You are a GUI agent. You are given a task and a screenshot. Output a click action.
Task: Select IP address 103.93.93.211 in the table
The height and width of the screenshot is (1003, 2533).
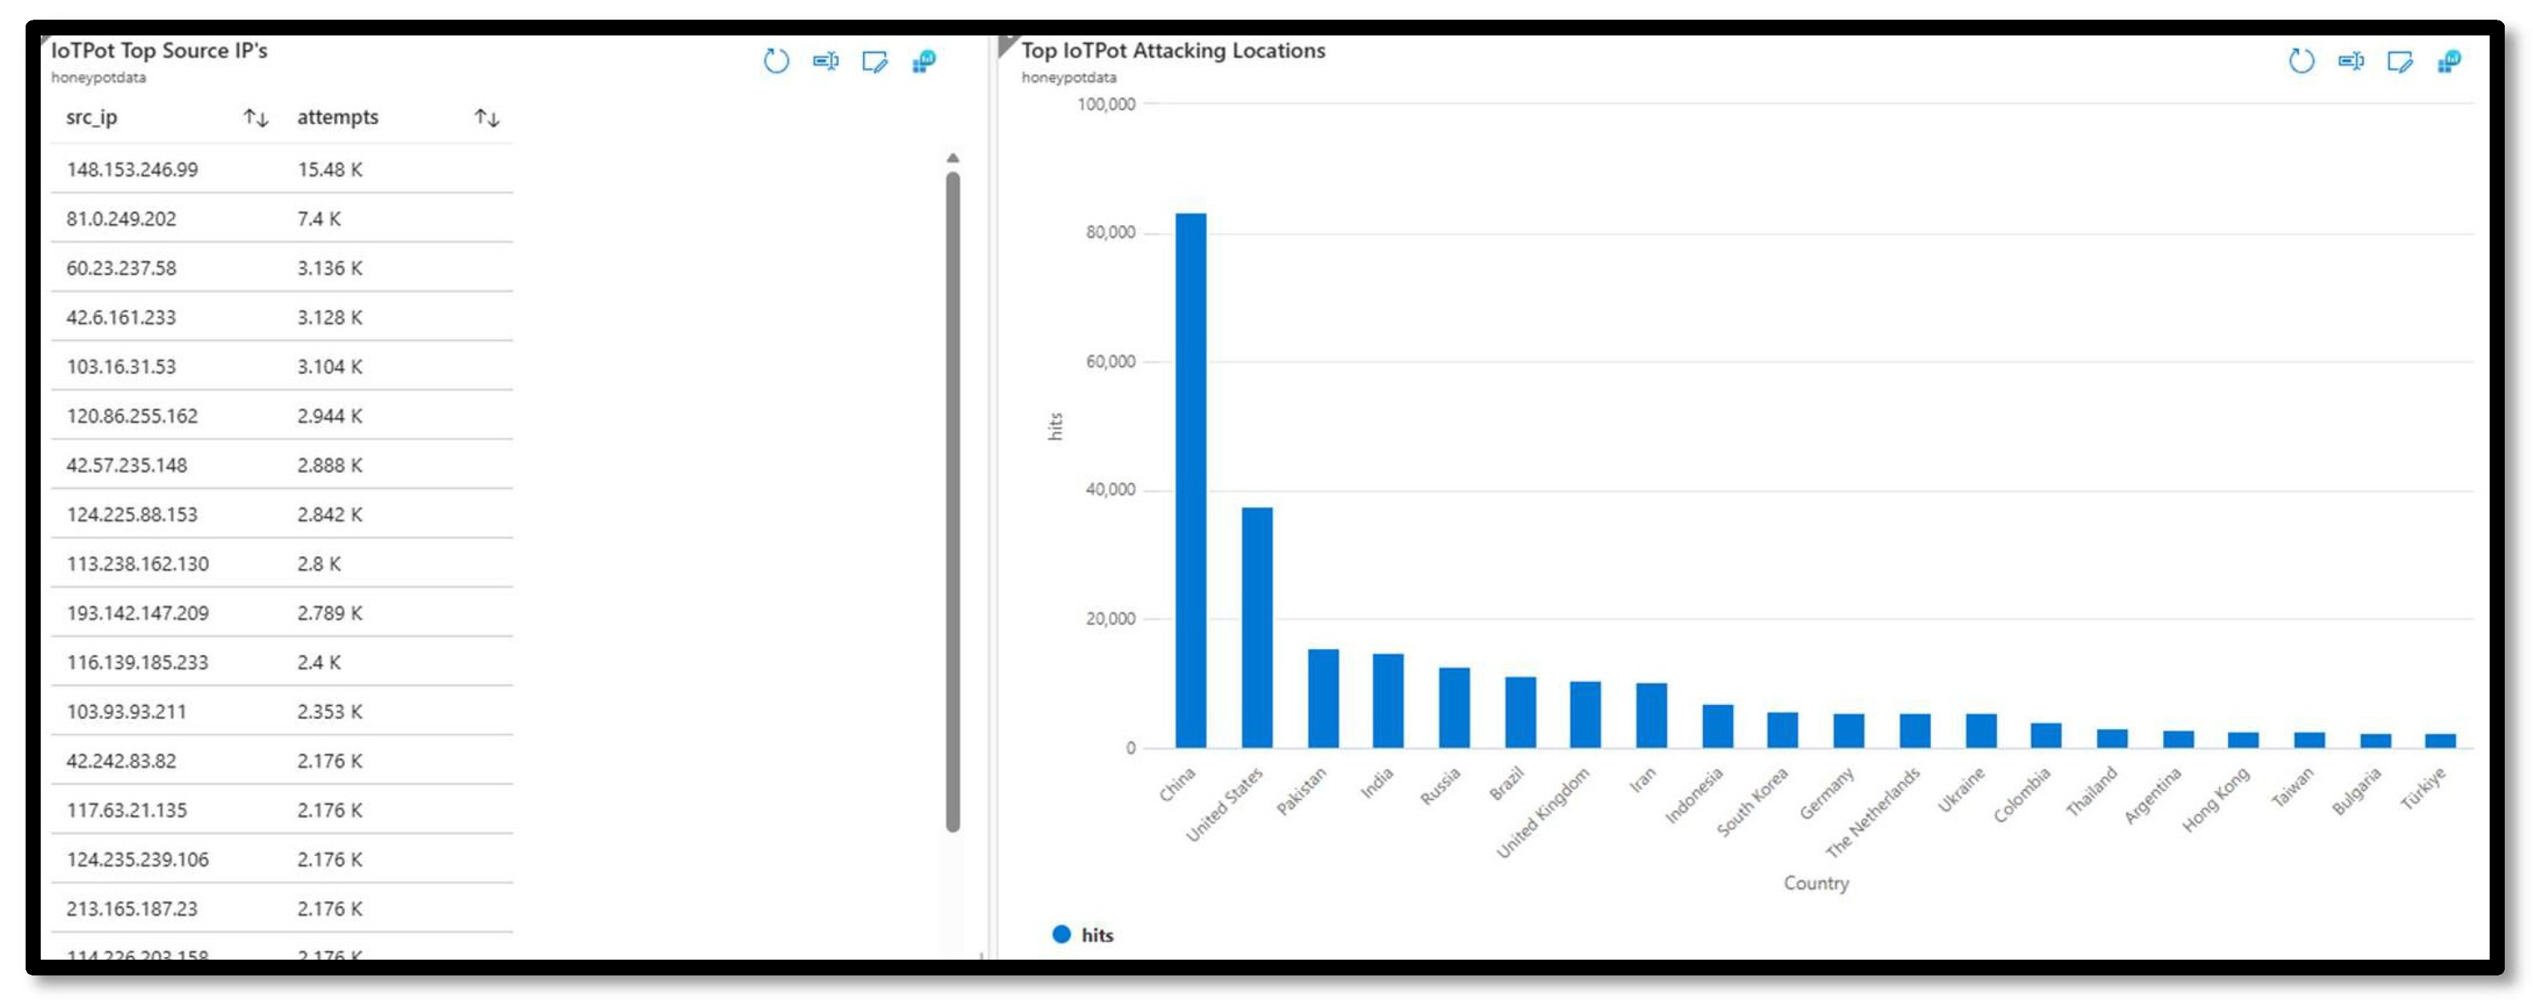tap(126, 712)
